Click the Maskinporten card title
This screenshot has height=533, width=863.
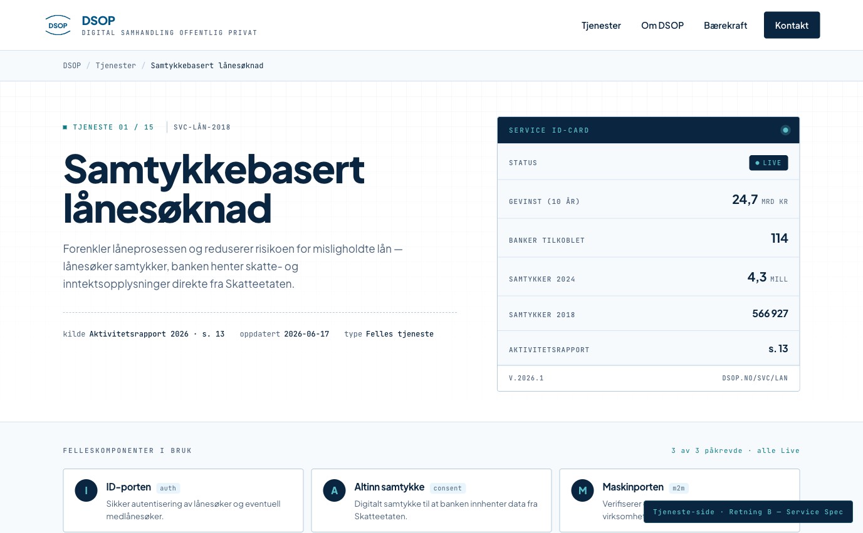(x=633, y=487)
